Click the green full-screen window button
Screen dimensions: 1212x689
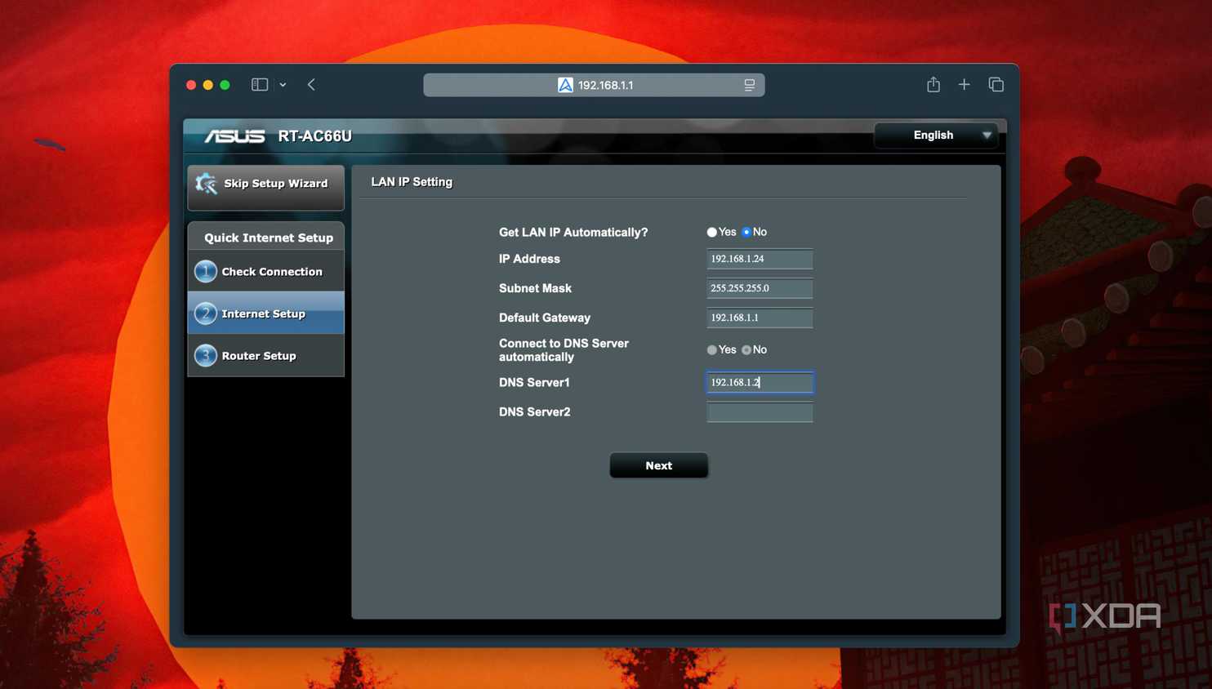(x=225, y=85)
